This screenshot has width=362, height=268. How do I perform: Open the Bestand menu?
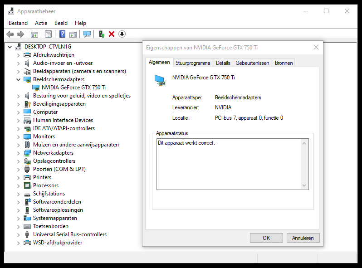point(18,23)
